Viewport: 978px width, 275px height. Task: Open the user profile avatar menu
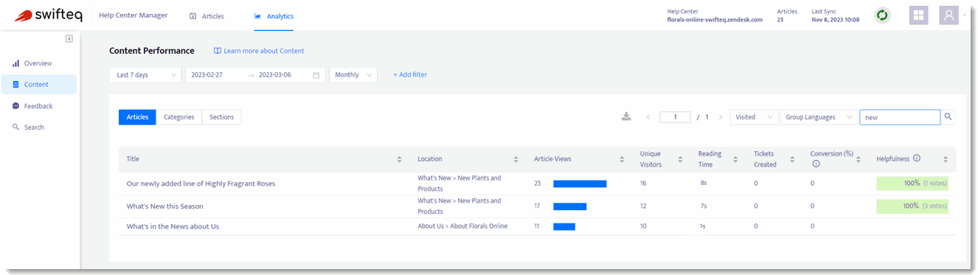[x=948, y=15]
